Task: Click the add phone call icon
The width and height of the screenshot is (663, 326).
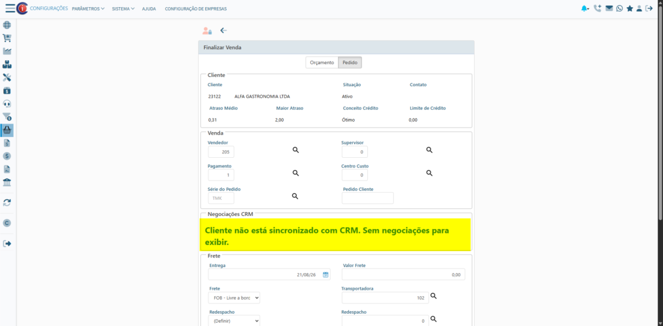Action: (597, 8)
